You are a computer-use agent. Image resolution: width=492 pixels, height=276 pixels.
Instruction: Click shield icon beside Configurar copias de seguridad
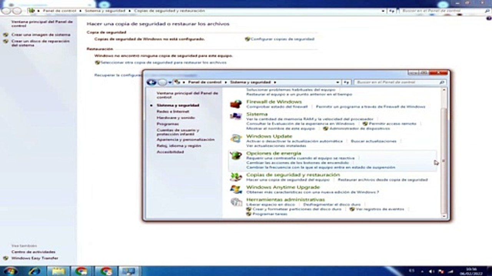247,39
